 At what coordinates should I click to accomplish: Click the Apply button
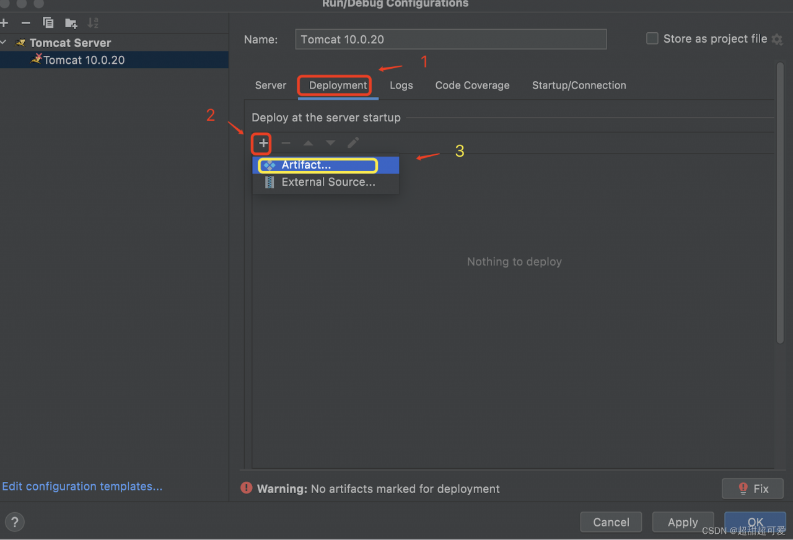[x=683, y=522]
